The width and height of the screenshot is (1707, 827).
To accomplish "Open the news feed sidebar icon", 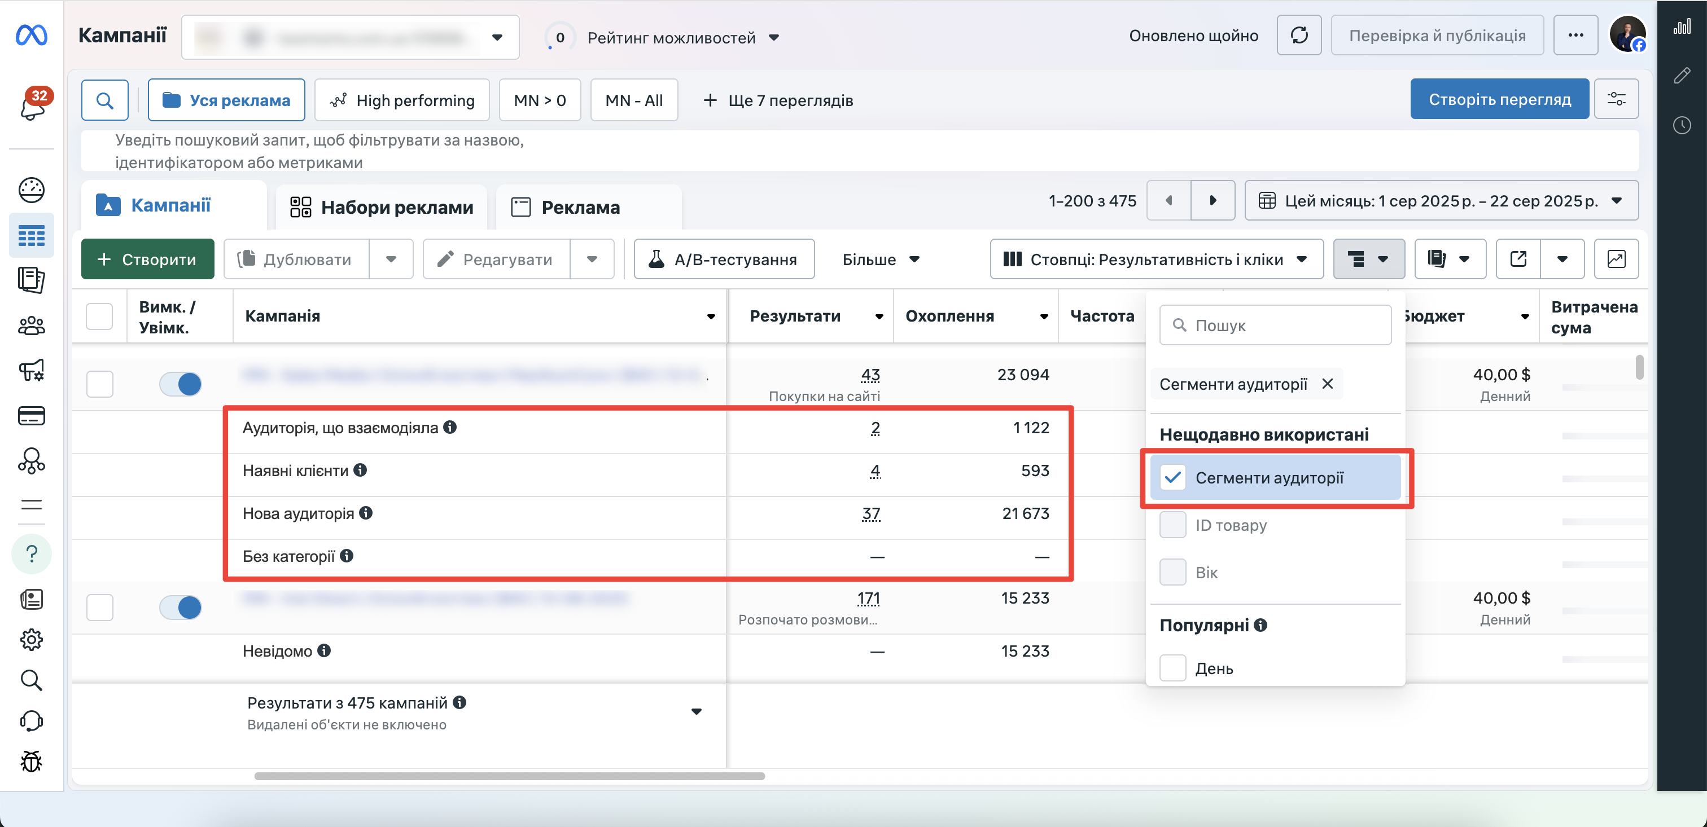I will pos(31,599).
